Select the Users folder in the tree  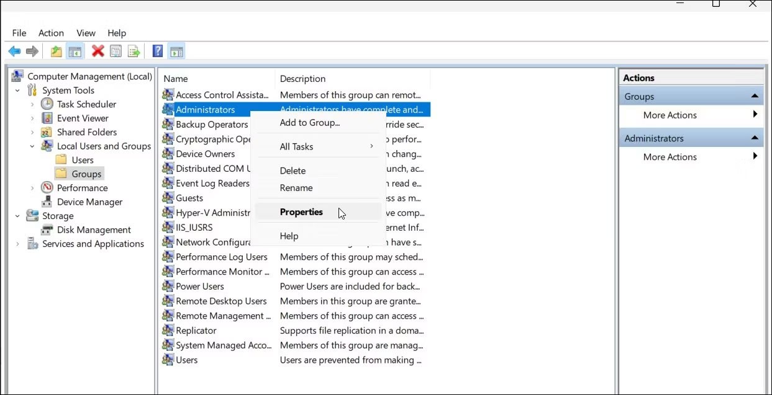[x=82, y=160]
